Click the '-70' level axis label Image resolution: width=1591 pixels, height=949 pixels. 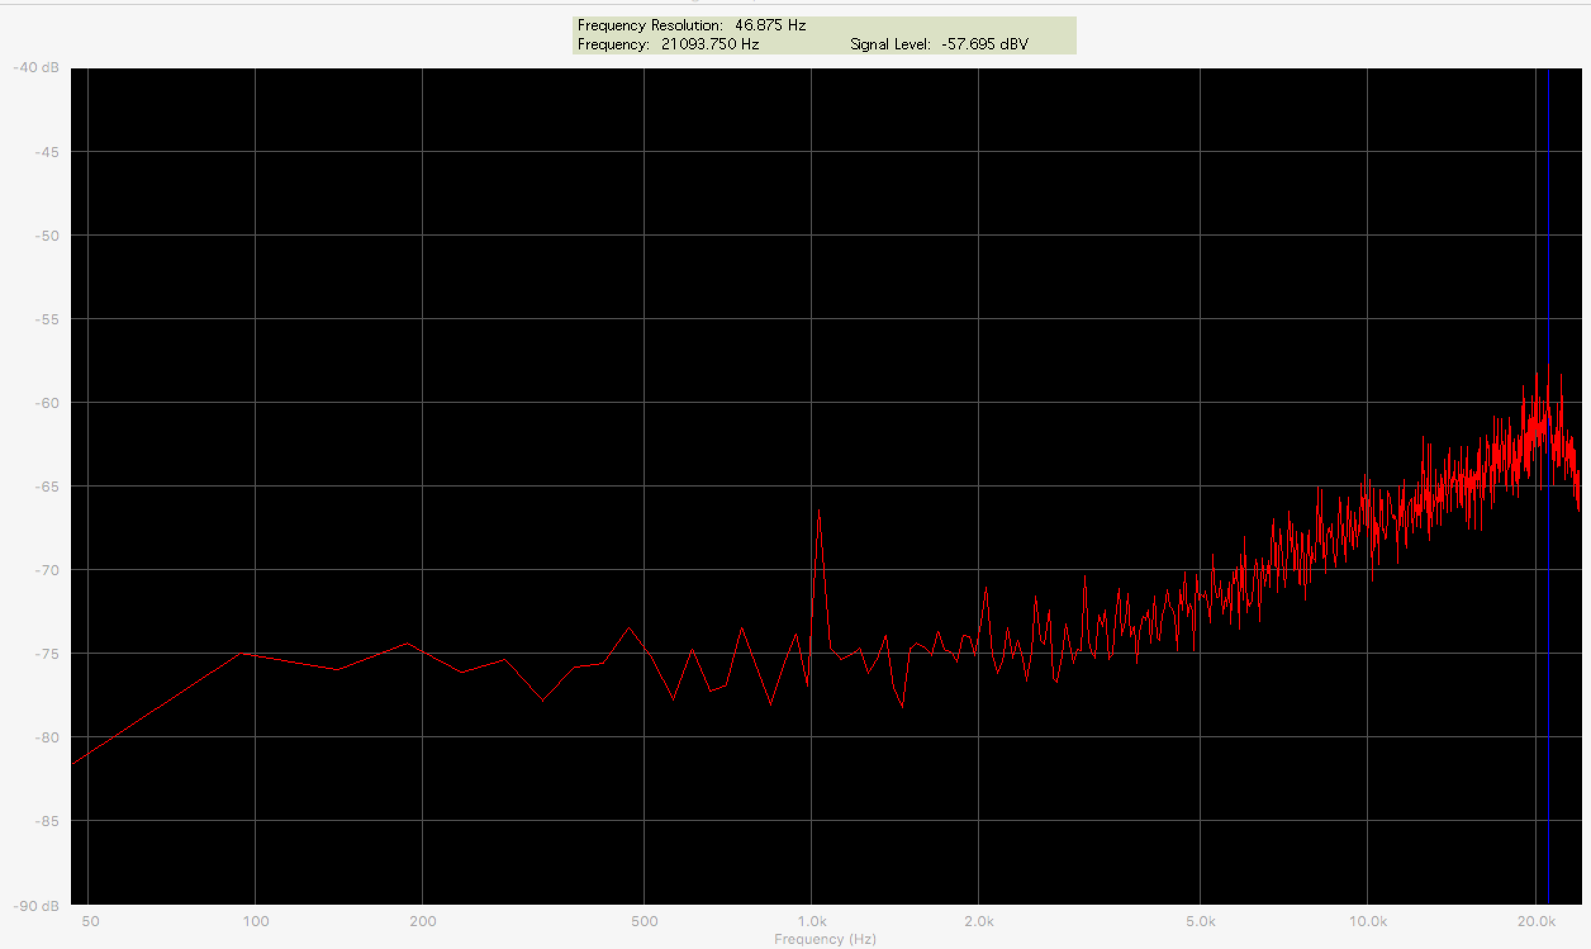coord(47,570)
